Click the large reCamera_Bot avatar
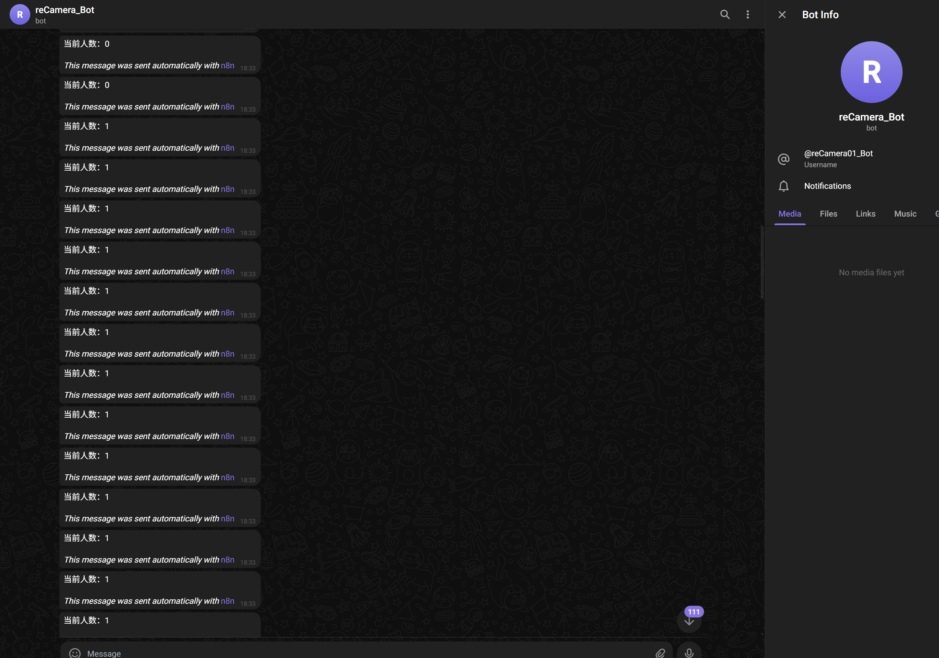The height and width of the screenshot is (658, 939). coord(871,72)
